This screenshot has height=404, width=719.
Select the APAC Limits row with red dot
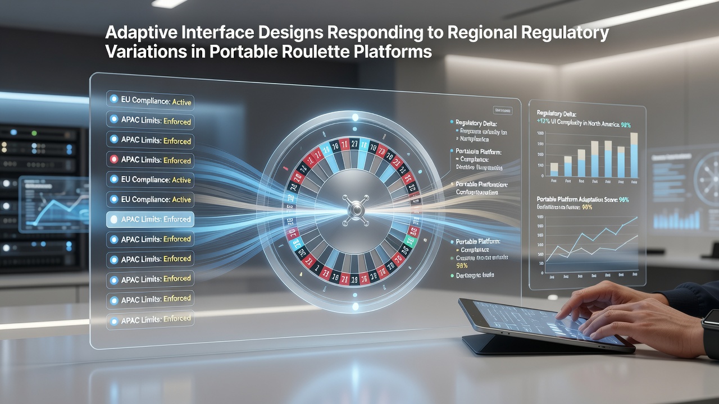[x=150, y=160]
